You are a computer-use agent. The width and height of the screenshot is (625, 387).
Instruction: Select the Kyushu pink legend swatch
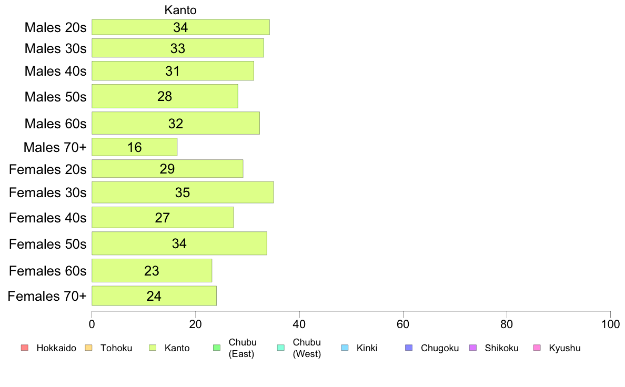point(537,348)
